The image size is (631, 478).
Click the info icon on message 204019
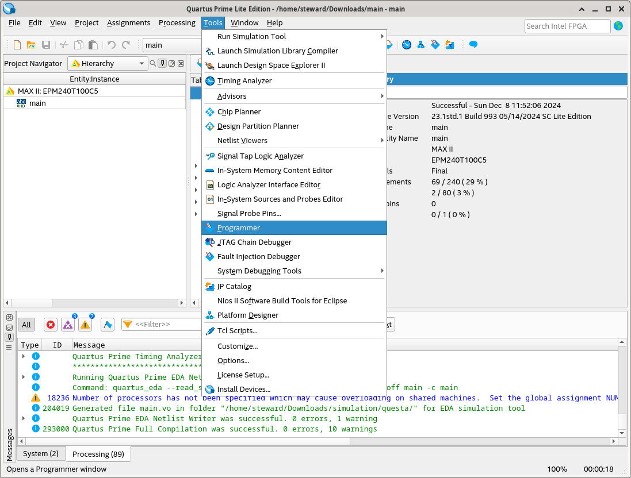tap(36, 408)
